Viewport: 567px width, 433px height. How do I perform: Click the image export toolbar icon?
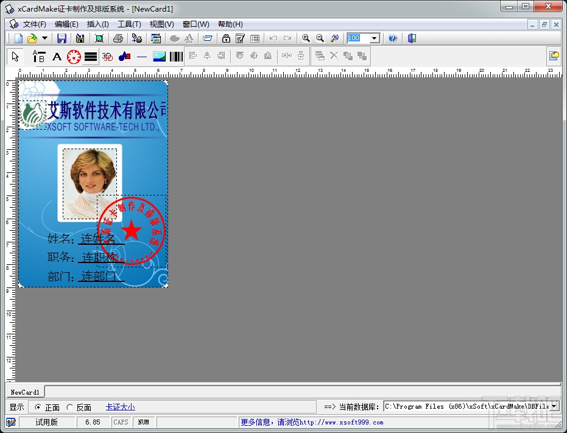99,38
